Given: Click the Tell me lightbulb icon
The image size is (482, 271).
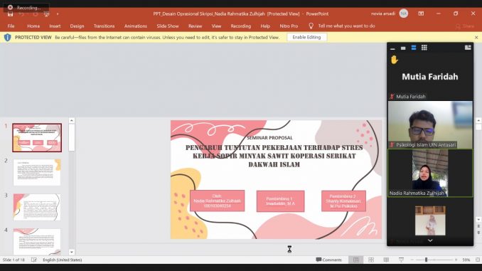Looking at the screenshot, I should [311, 26].
